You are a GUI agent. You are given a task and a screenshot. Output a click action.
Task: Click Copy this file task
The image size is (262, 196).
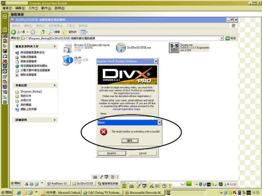[x=28, y=61]
